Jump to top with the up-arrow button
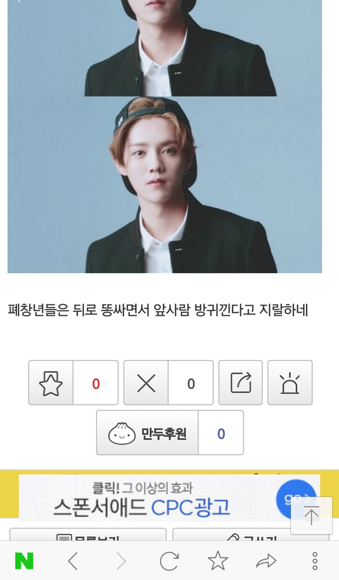Screen dimensions: 339x580 click(x=311, y=515)
